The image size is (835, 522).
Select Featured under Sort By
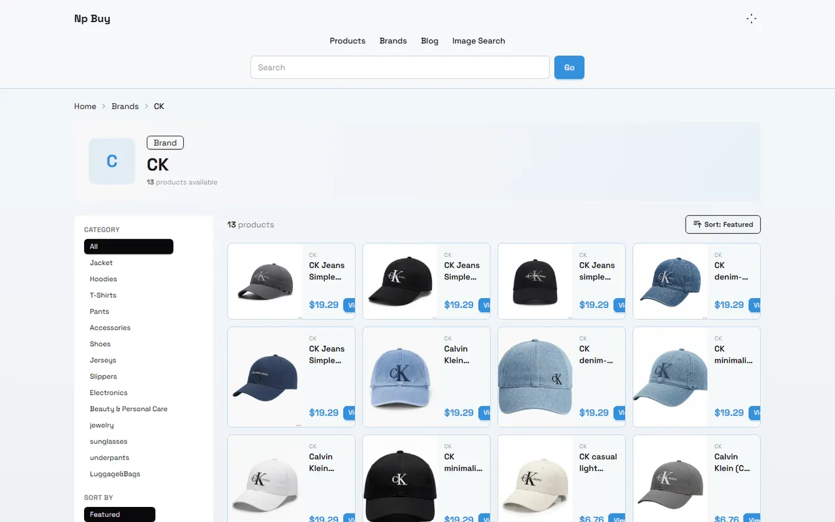[x=119, y=515]
